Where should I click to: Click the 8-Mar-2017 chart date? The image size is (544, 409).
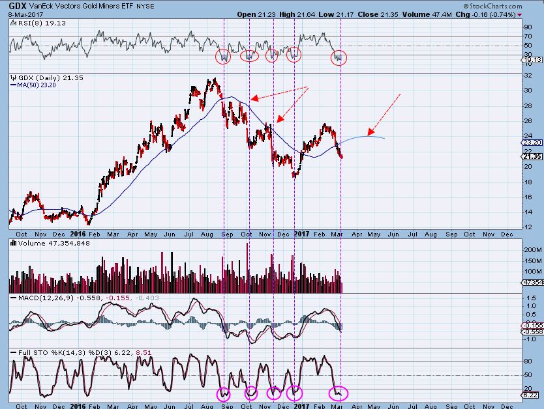[x=25, y=15]
